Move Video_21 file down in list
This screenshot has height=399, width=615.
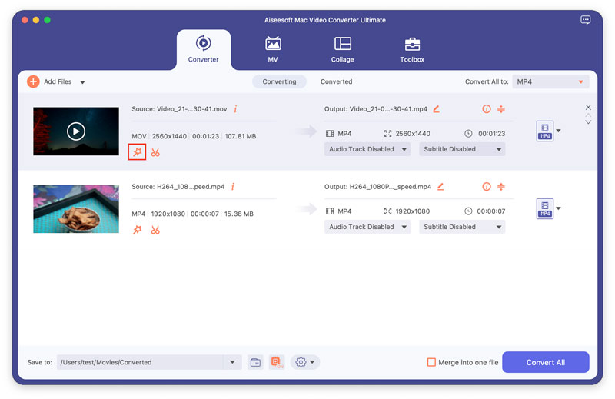point(588,122)
